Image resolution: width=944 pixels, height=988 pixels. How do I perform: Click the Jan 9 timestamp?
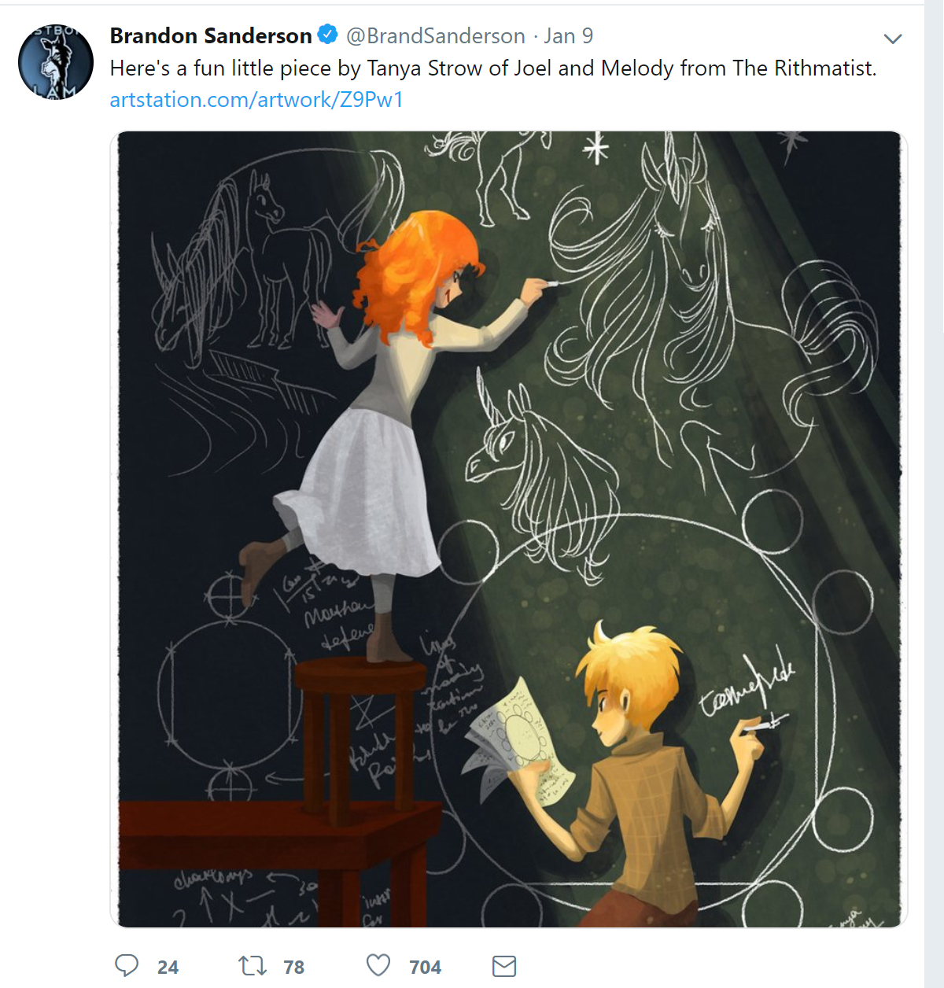[568, 36]
